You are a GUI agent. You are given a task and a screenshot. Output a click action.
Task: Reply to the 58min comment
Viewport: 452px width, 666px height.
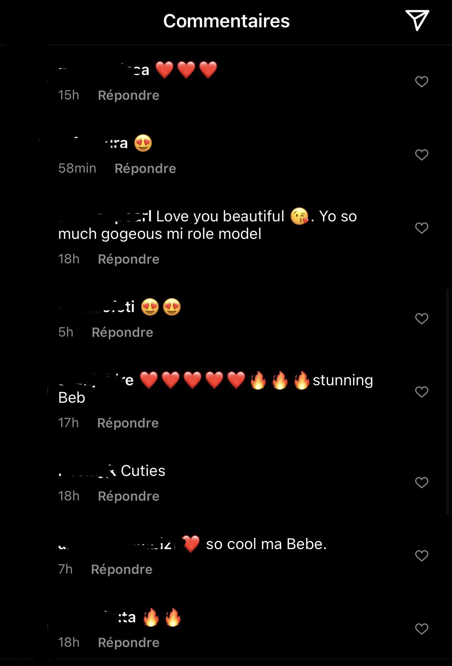pyautogui.click(x=145, y=169)
